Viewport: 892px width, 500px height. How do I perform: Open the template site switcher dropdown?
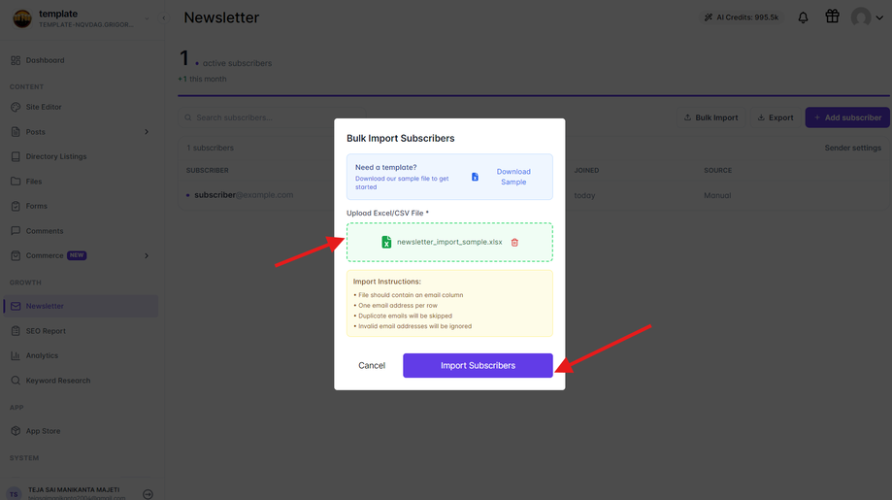click(147, 18)
